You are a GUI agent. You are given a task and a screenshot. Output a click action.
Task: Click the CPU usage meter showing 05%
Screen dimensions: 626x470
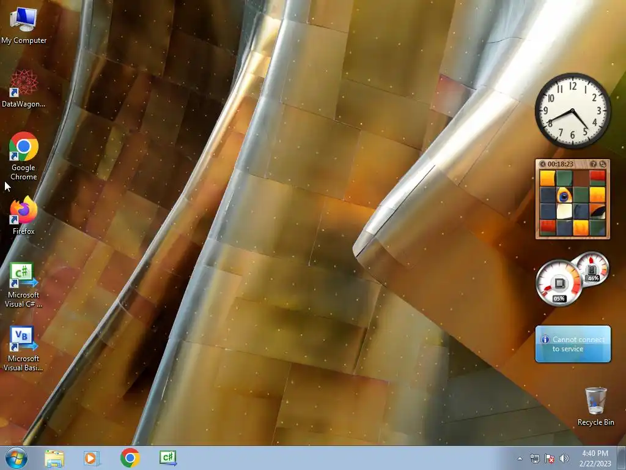click(559, 283)
